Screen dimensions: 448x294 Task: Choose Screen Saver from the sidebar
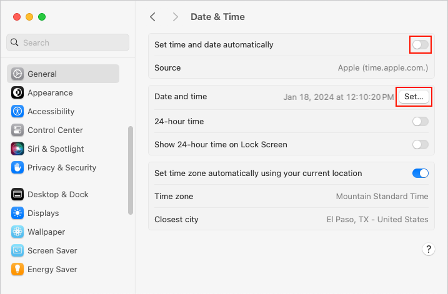coord(52,250)
